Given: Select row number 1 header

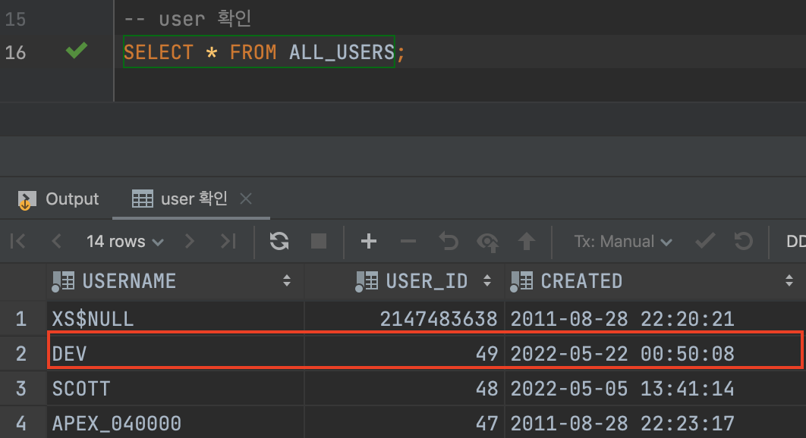Looking at the screenshot, I should click(21, 319).
